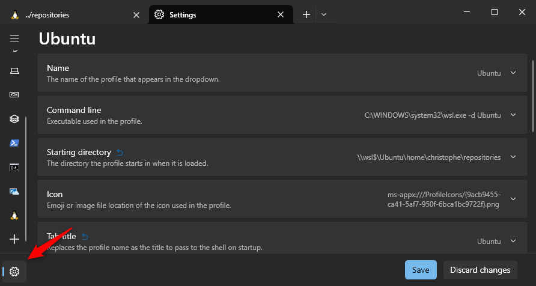This screenshot has width=536, height=286.
Task: Select the Windows PowerShell profile icon
Action: pos(14,143)
